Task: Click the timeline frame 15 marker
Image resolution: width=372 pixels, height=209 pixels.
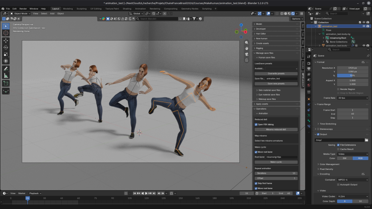Action: pos(28,198)
